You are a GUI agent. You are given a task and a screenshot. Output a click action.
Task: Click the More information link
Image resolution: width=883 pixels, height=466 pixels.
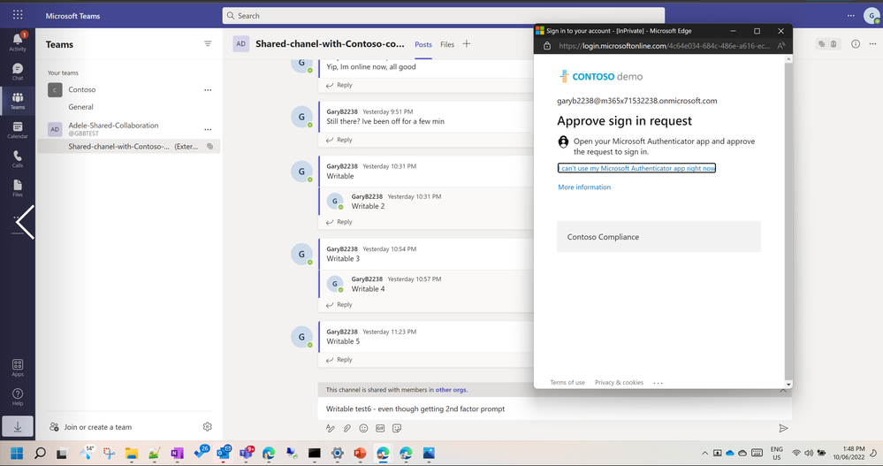[x=584, y=187]
